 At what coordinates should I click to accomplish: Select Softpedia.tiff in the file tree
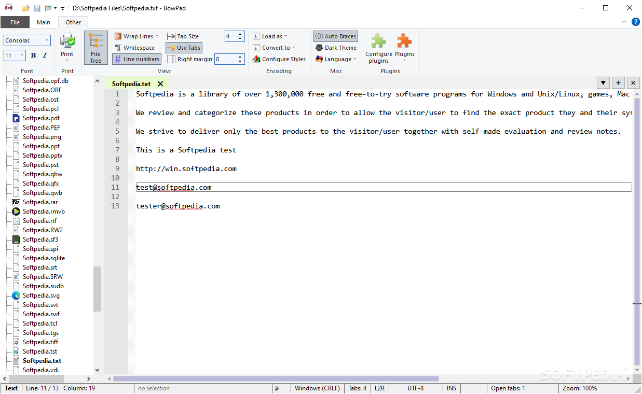coord(40,342)
